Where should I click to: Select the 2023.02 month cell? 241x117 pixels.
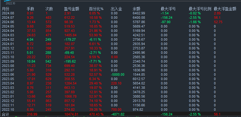[x=8, y=92]
